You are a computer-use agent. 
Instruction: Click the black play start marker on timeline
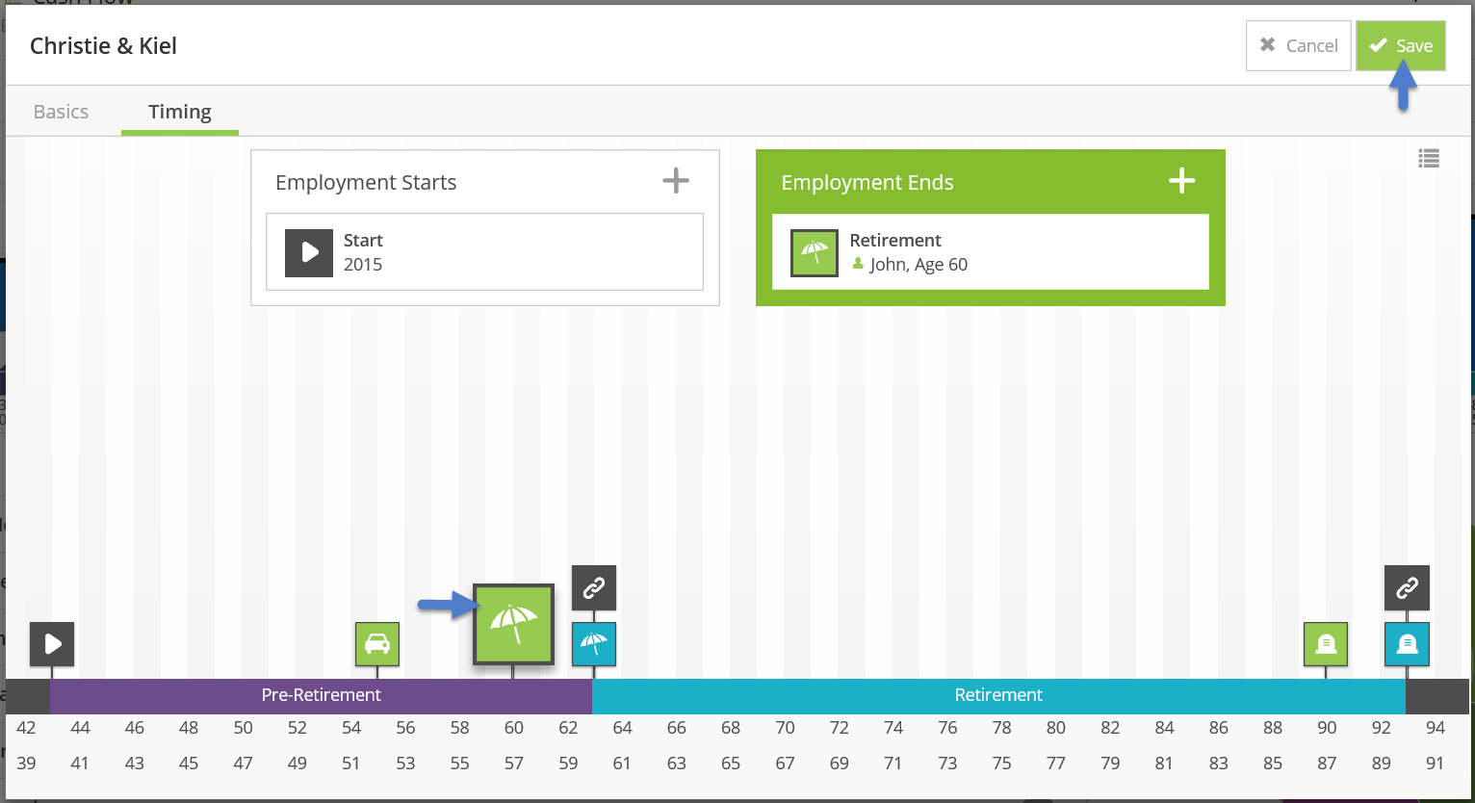click(x=52, y=643)
